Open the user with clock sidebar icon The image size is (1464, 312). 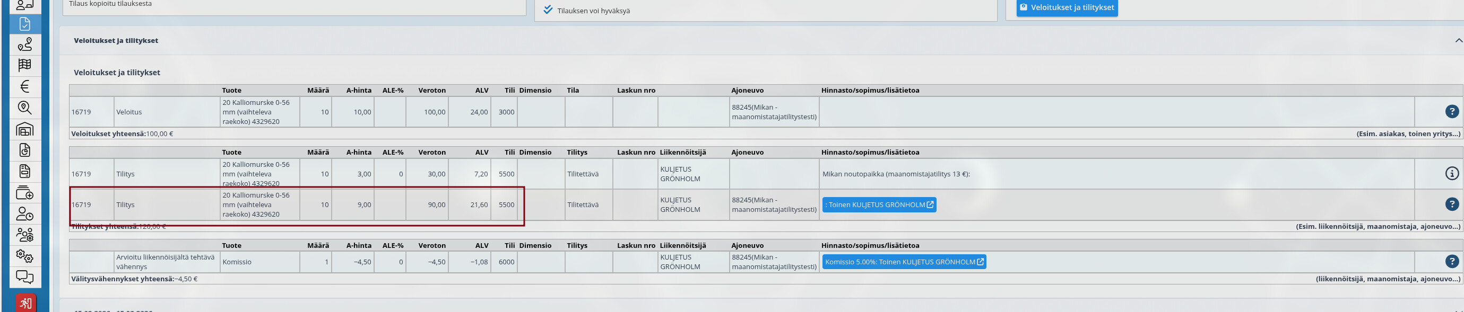pyautogui.click(x=25, y=214)
